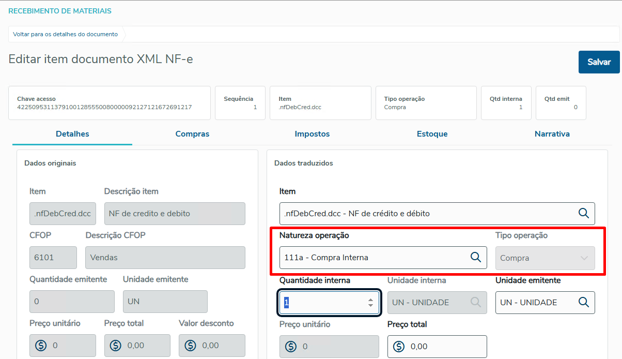Click the Item field search magnifier icon

tap(583, 213)
